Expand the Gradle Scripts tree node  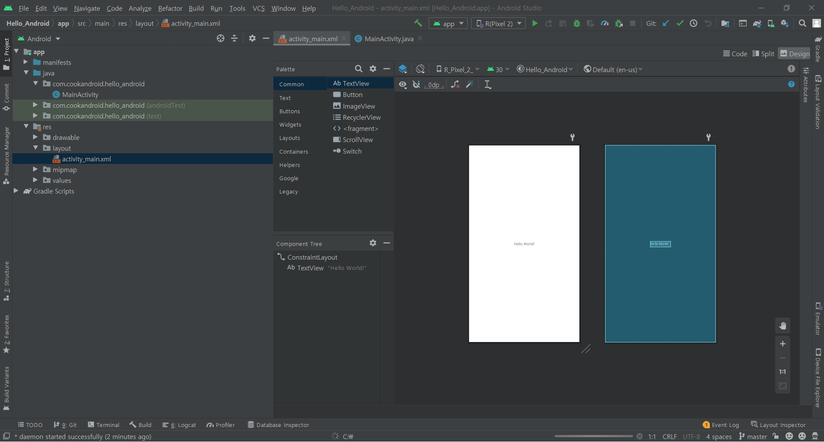click(16, 191)
